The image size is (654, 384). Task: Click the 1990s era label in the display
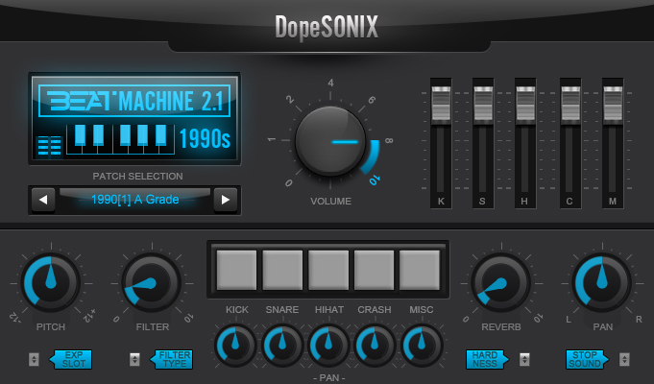click(205, 139)
